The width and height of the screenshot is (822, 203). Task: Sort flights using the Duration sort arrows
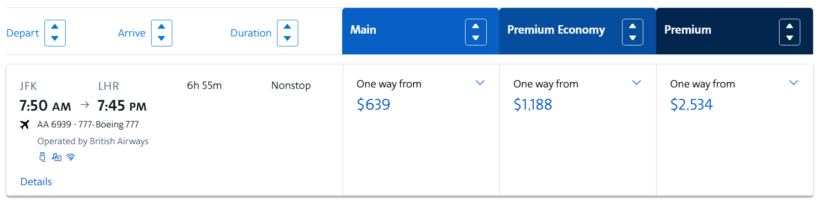coord(287,33)
